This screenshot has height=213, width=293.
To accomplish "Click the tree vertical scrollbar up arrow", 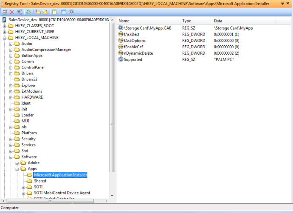I will pos(112,20).
